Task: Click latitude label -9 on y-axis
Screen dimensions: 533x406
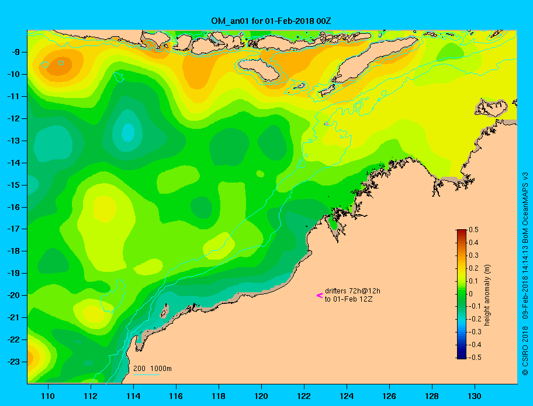Action: click(15, 52)
